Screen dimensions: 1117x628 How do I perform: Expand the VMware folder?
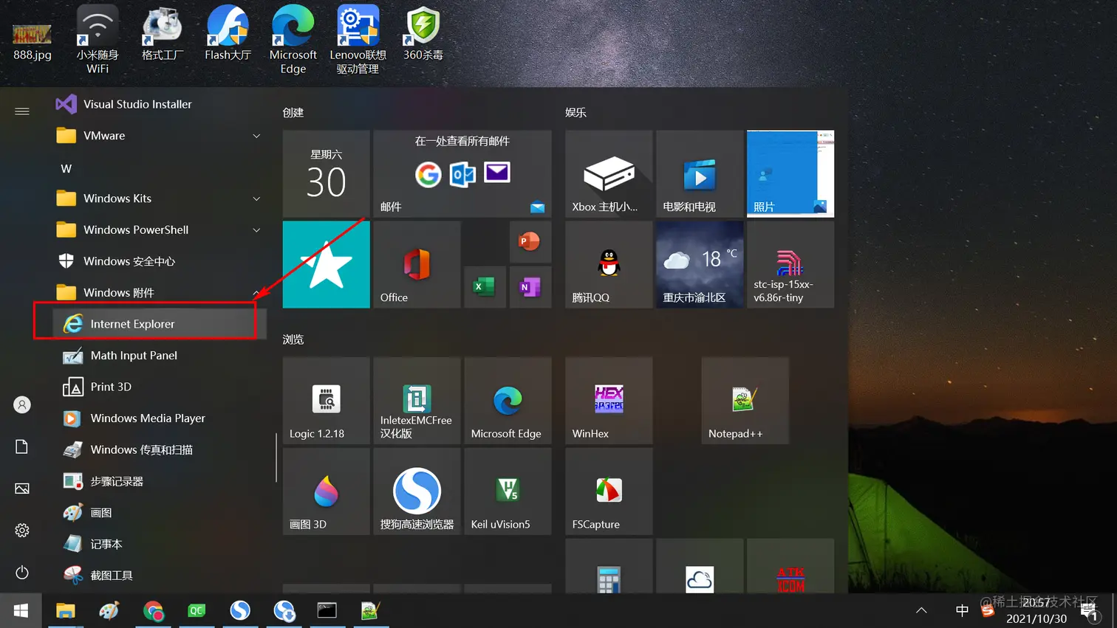(x=159, y=136)
